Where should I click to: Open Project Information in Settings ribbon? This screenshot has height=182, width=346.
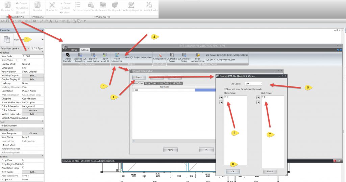point(117,55)
